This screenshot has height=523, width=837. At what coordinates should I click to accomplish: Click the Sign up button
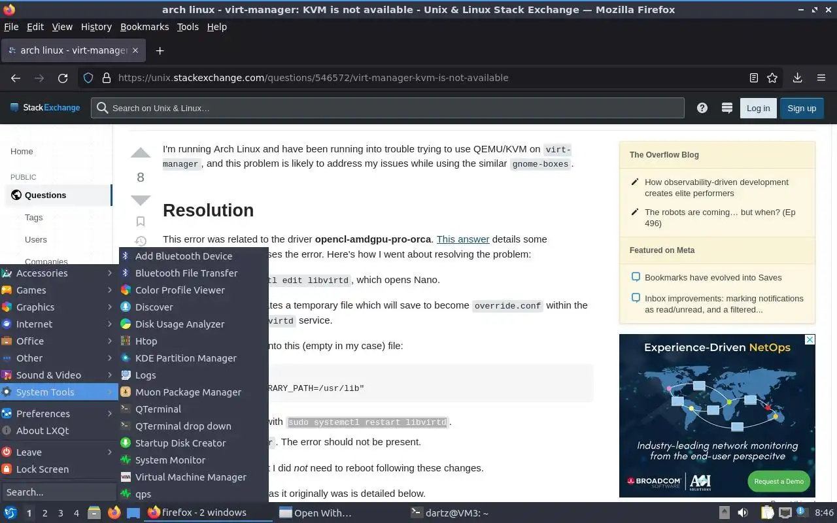802,108
